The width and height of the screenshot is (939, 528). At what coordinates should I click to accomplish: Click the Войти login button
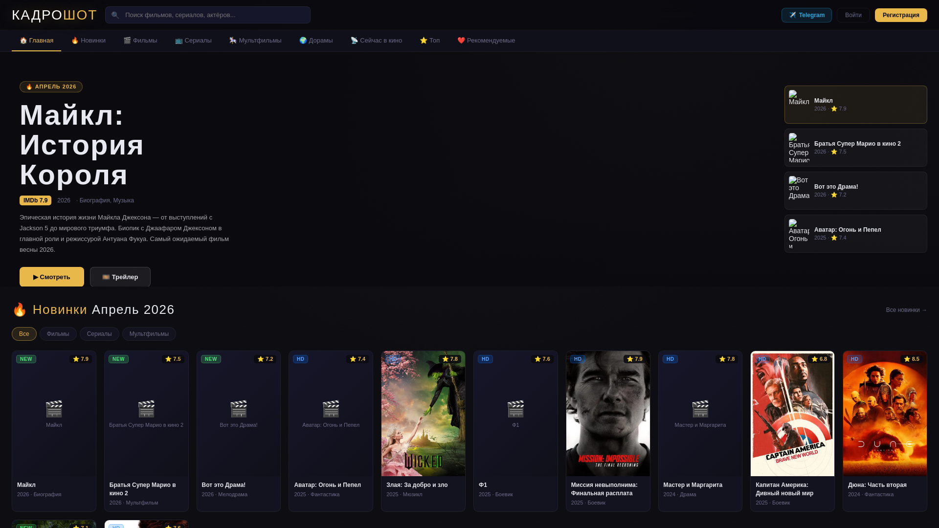coord(853,15)
